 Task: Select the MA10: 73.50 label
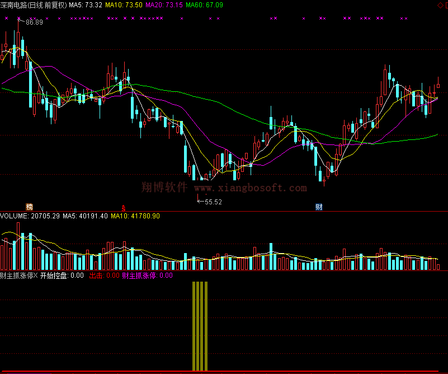point(124,5)
